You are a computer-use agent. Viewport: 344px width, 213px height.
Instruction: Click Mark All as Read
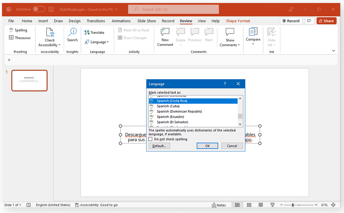tap(133, 30)
